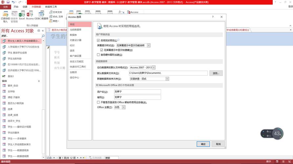Select 自定义功能区 in options categories
This screenshot has height=164, width=293.
pos(80,61)
